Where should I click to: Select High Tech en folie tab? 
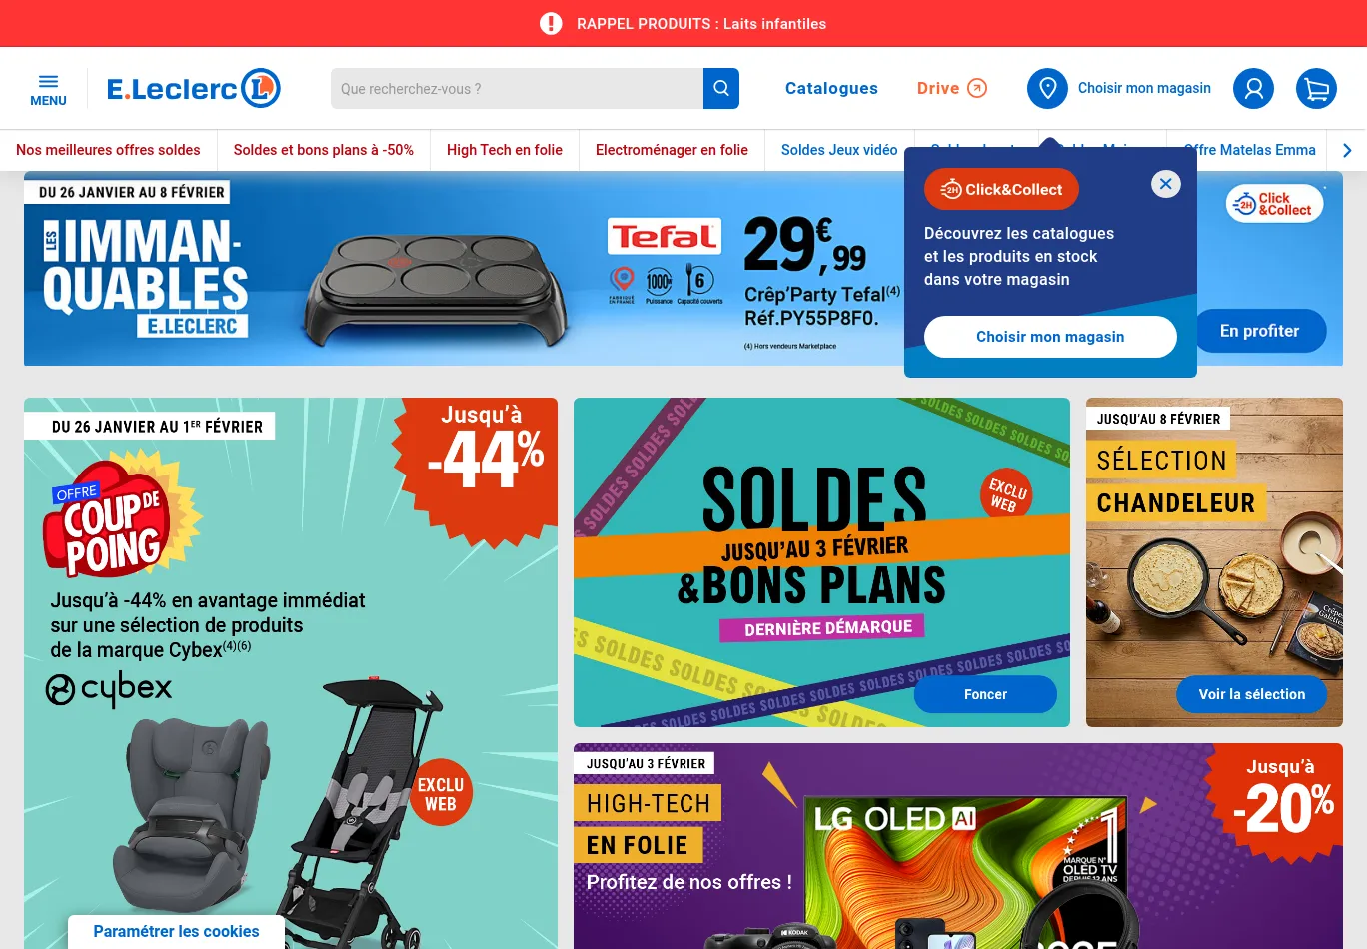505,150
